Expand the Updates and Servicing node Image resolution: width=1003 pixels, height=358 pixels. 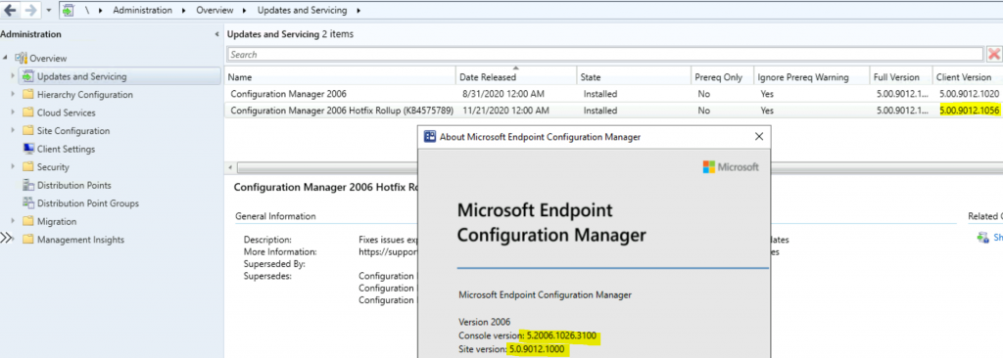coord(12,76)
